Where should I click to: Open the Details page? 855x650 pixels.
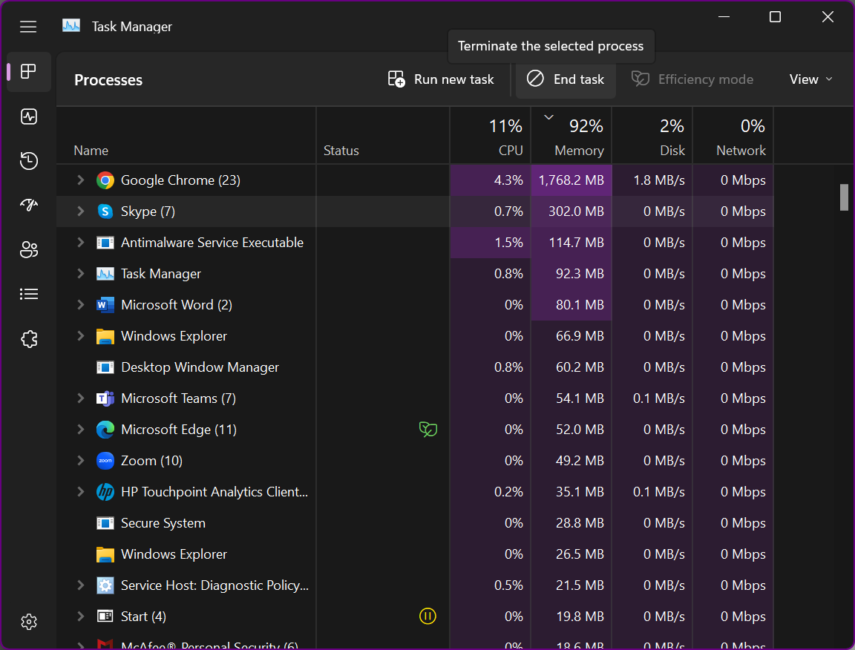pos(28,294)
